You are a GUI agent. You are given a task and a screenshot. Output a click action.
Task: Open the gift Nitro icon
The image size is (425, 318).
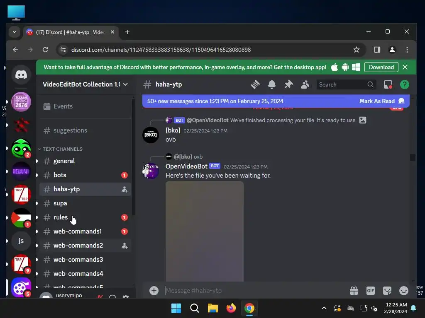pos(354,291)
